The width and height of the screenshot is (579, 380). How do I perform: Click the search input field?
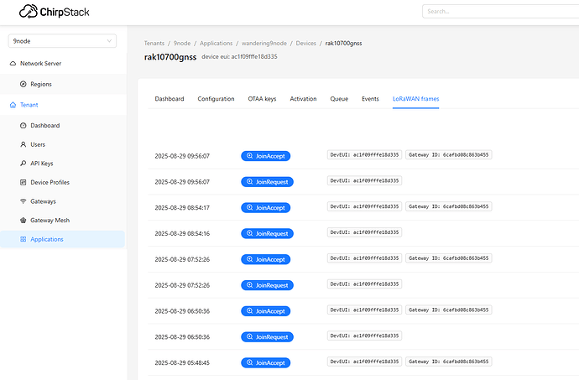[x=499, y=12]
